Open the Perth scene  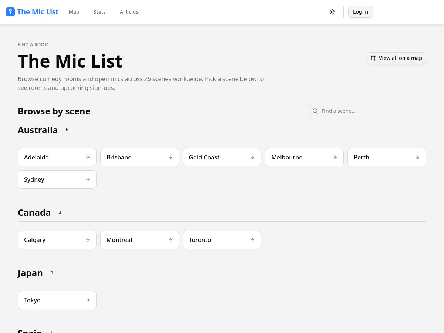387,157
